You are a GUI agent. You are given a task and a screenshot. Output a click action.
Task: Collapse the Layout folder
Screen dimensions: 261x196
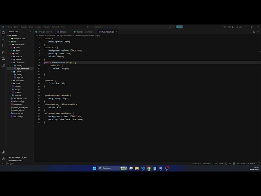(20, 71)
